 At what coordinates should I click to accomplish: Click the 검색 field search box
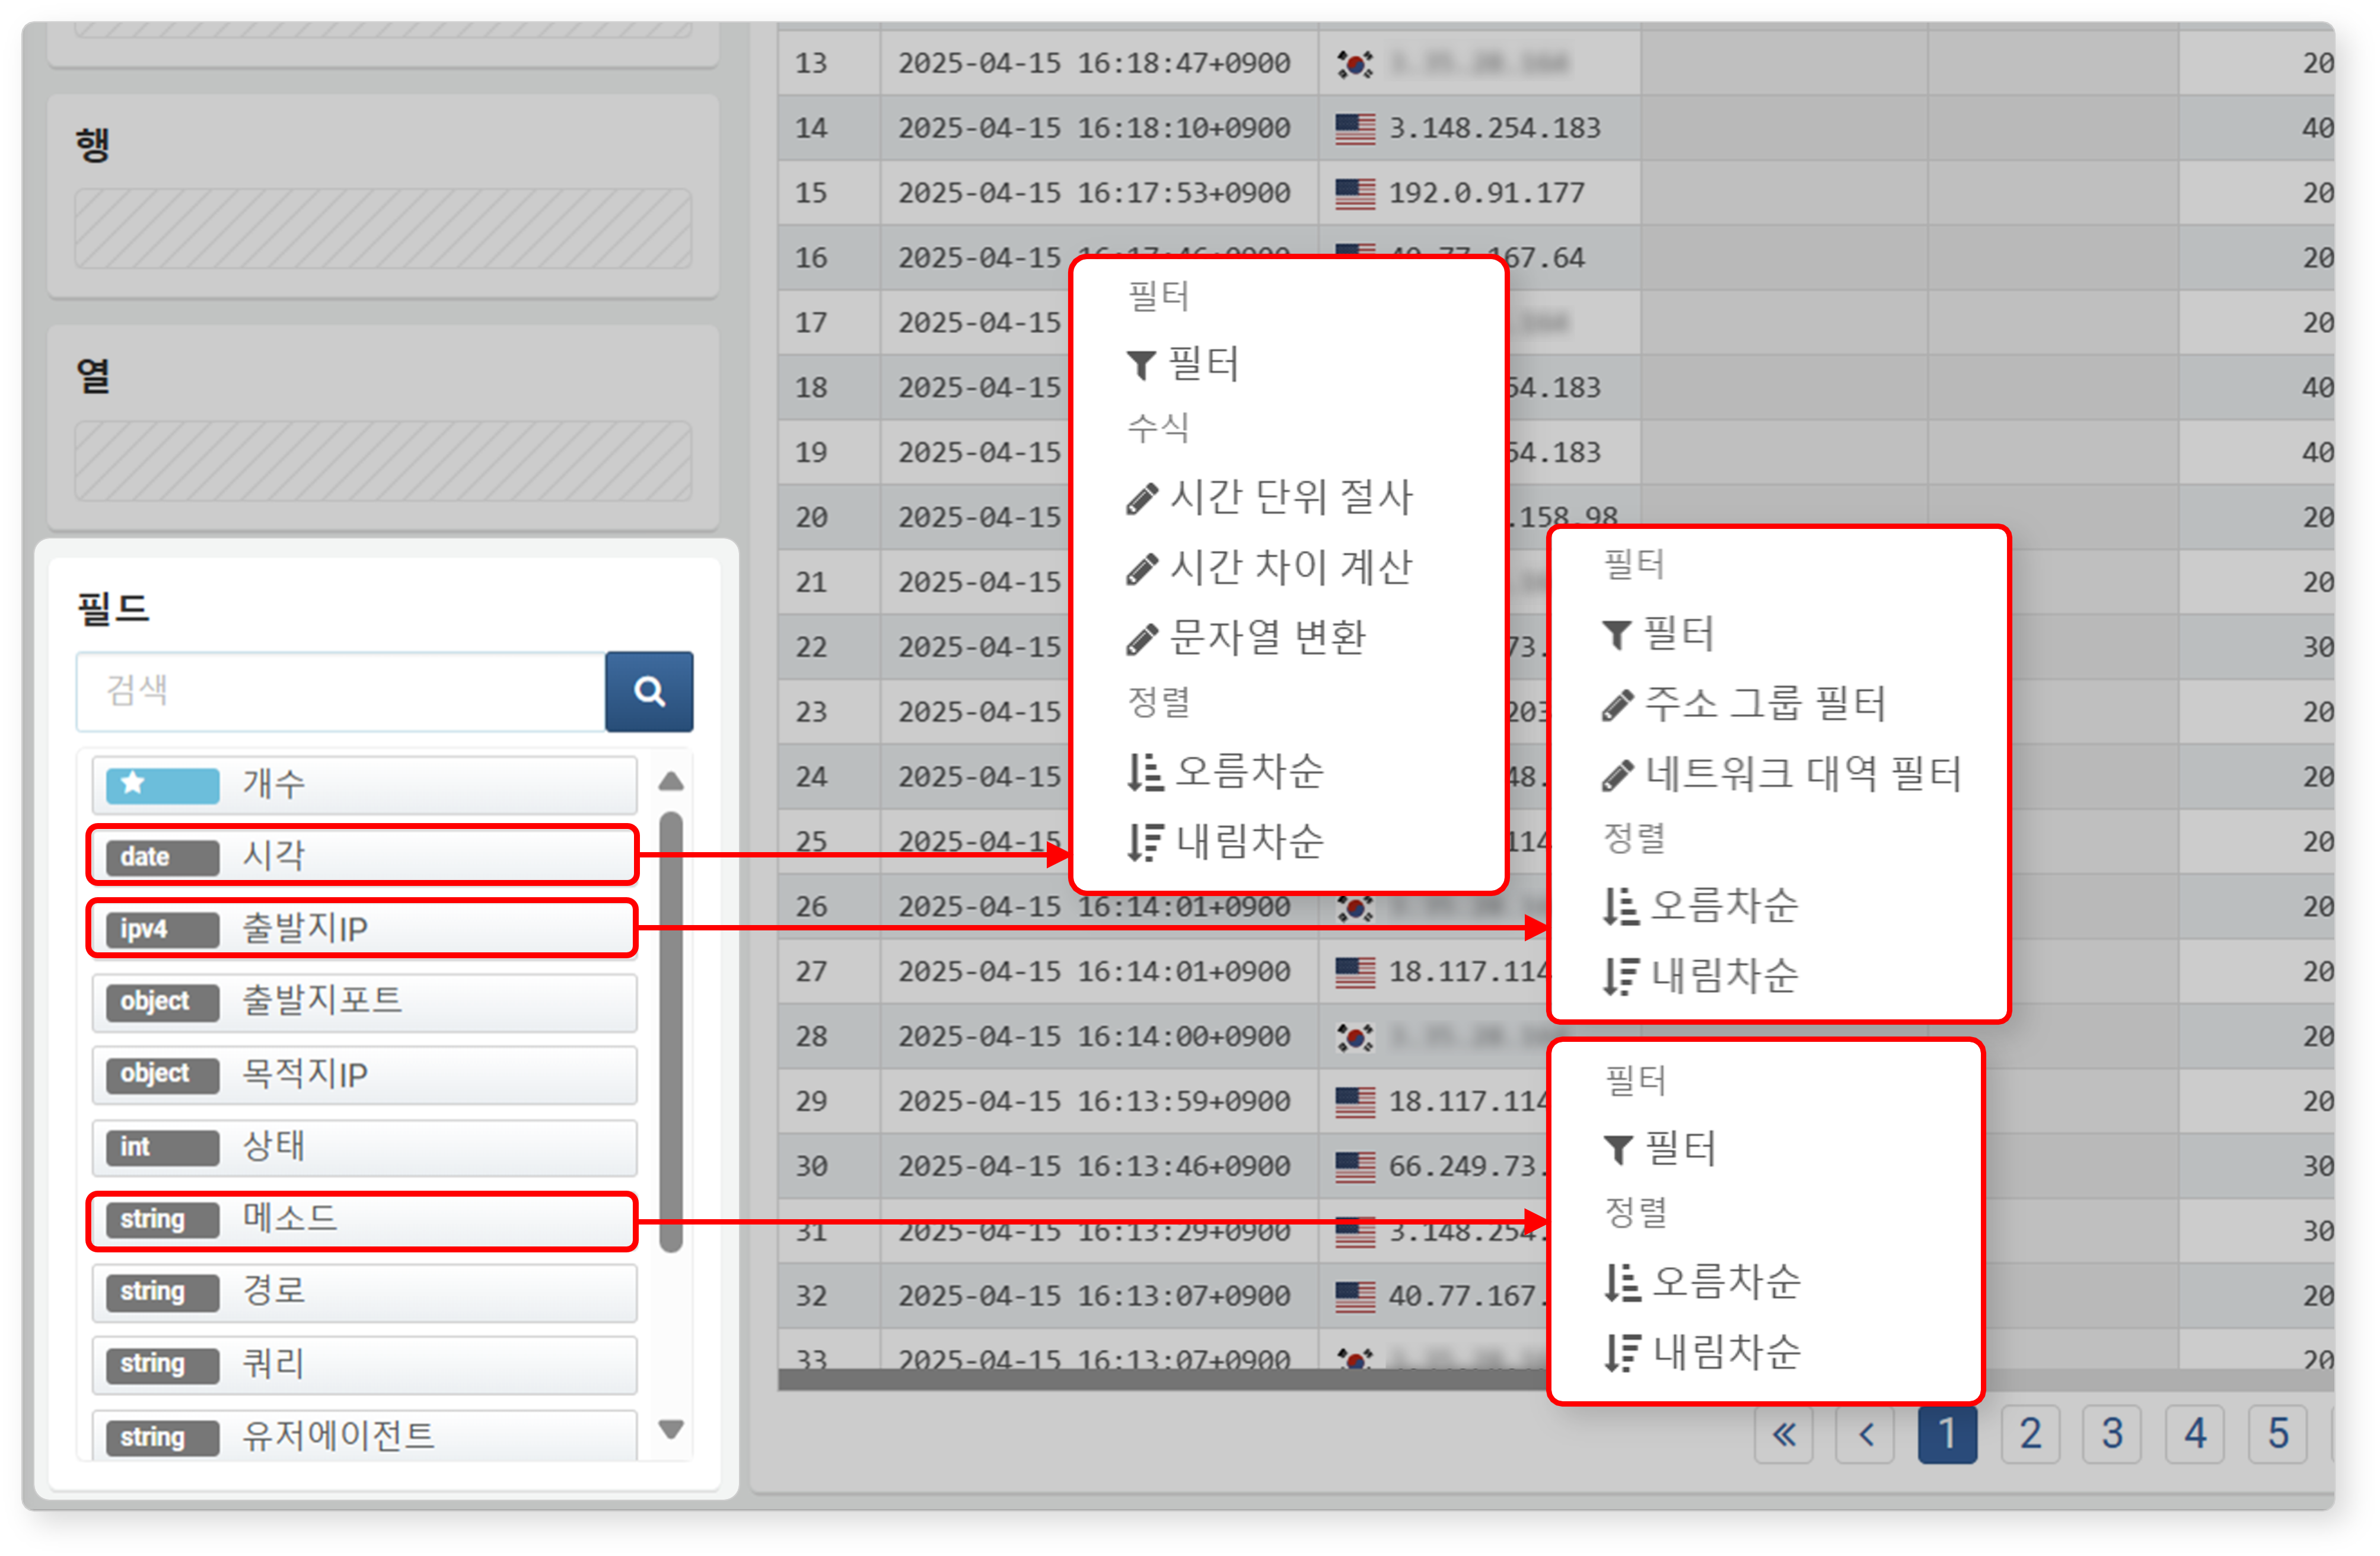click(x=341, y=691)
